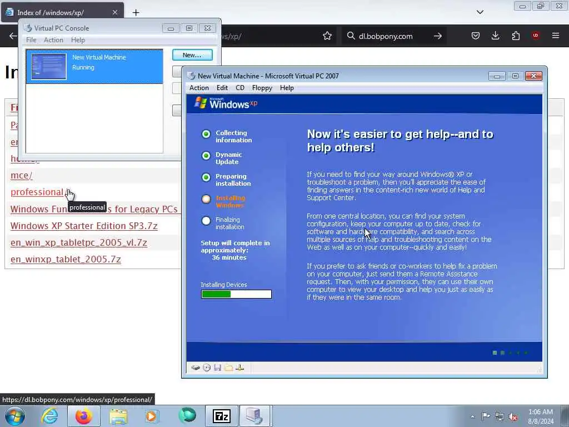569x427 pixels.
Task: Open Action menu in Virtual PC Console
Action: pyautogui.click(x=53, y=40)
